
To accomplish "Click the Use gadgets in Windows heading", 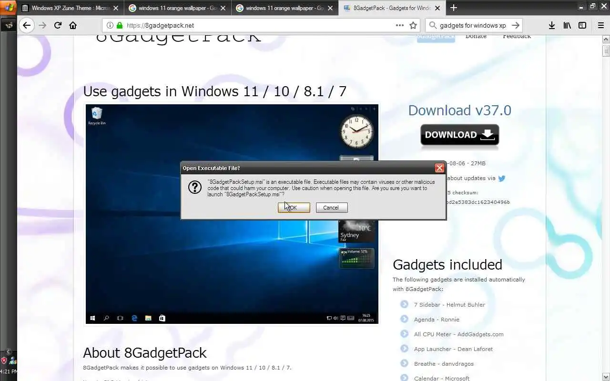I will click(x=214, y=91).
